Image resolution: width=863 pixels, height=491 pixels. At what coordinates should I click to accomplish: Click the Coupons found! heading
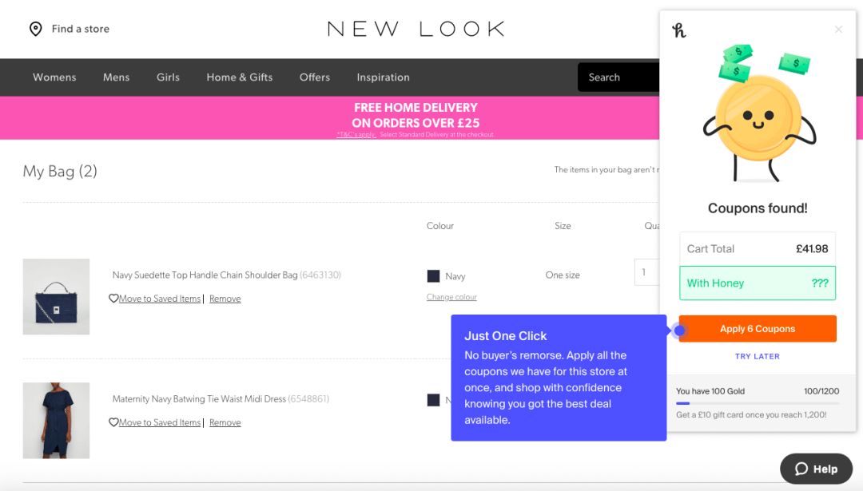758,208
